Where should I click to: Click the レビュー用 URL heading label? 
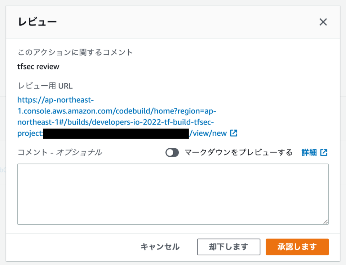click(x=45, y=86)
